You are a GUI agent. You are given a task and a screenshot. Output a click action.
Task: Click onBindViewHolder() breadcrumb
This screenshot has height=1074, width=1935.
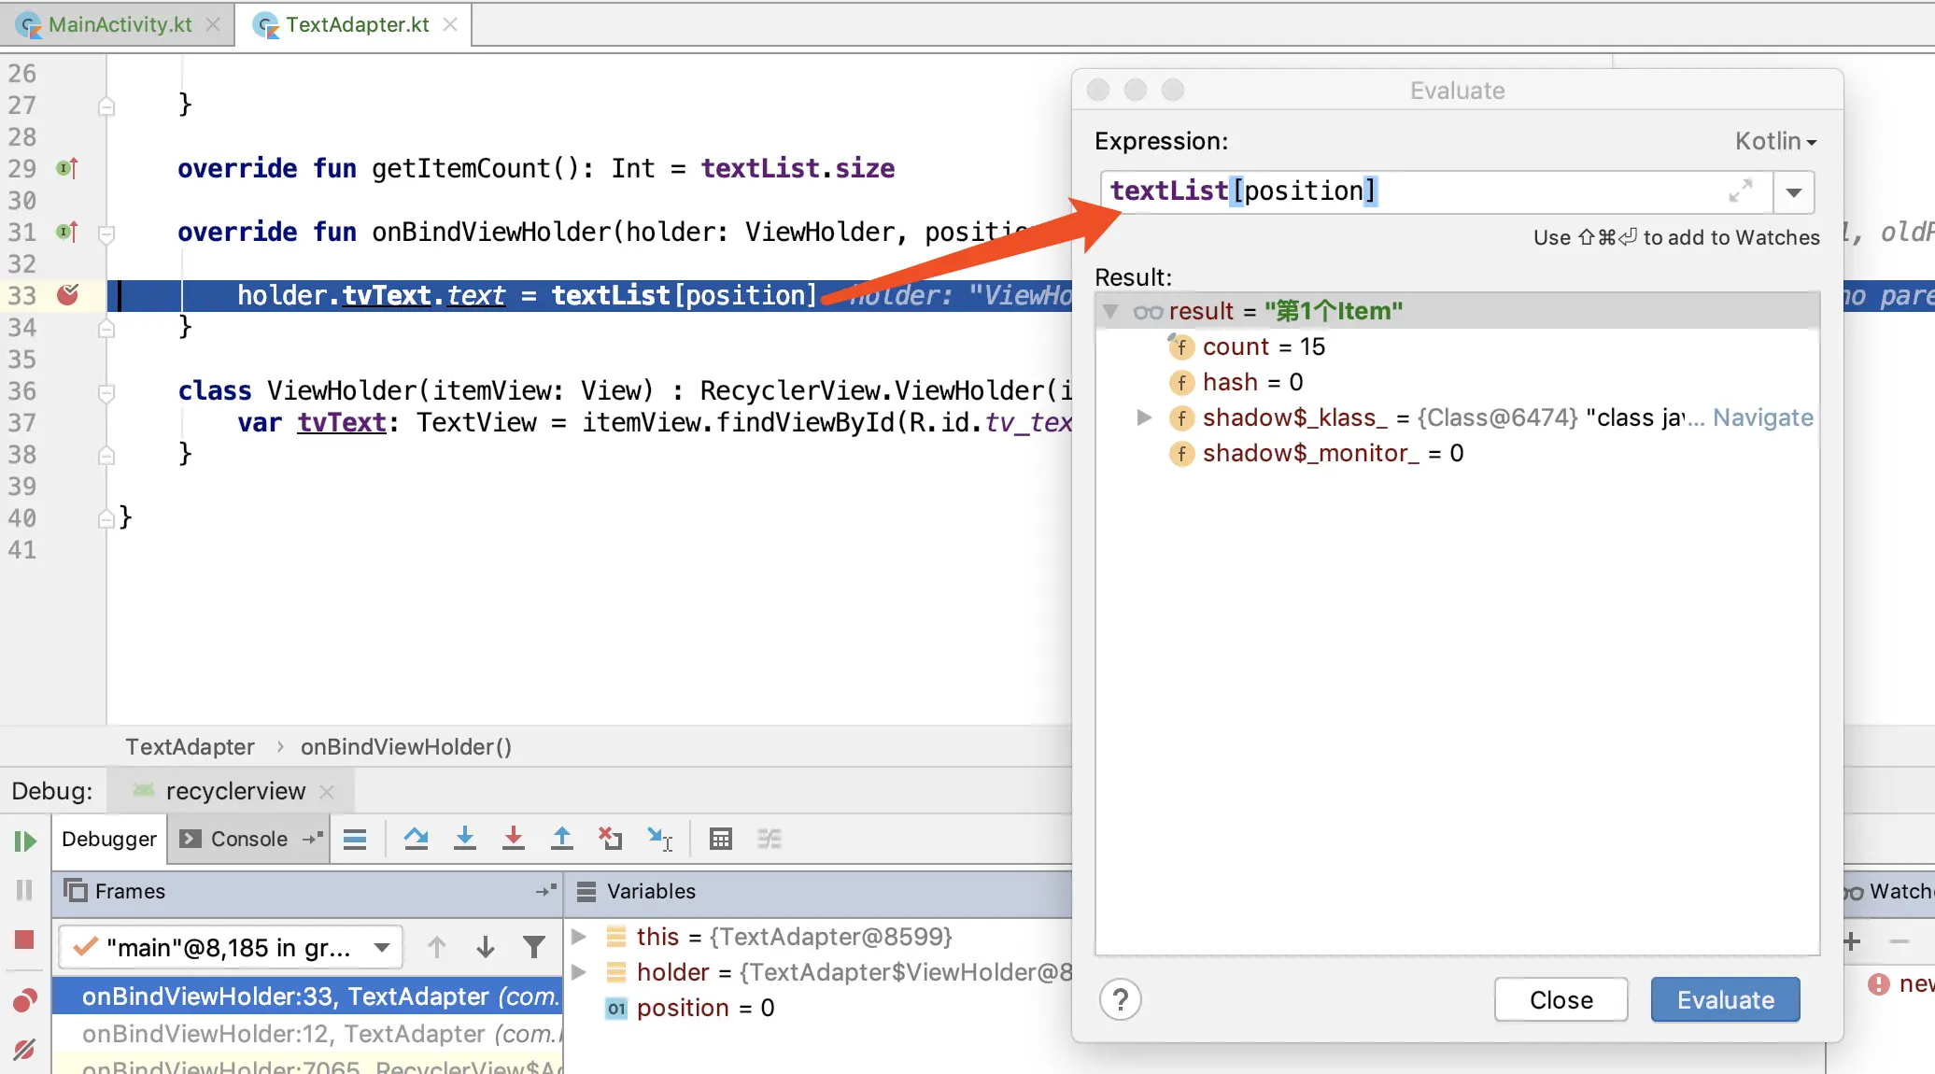coord(406,747)
